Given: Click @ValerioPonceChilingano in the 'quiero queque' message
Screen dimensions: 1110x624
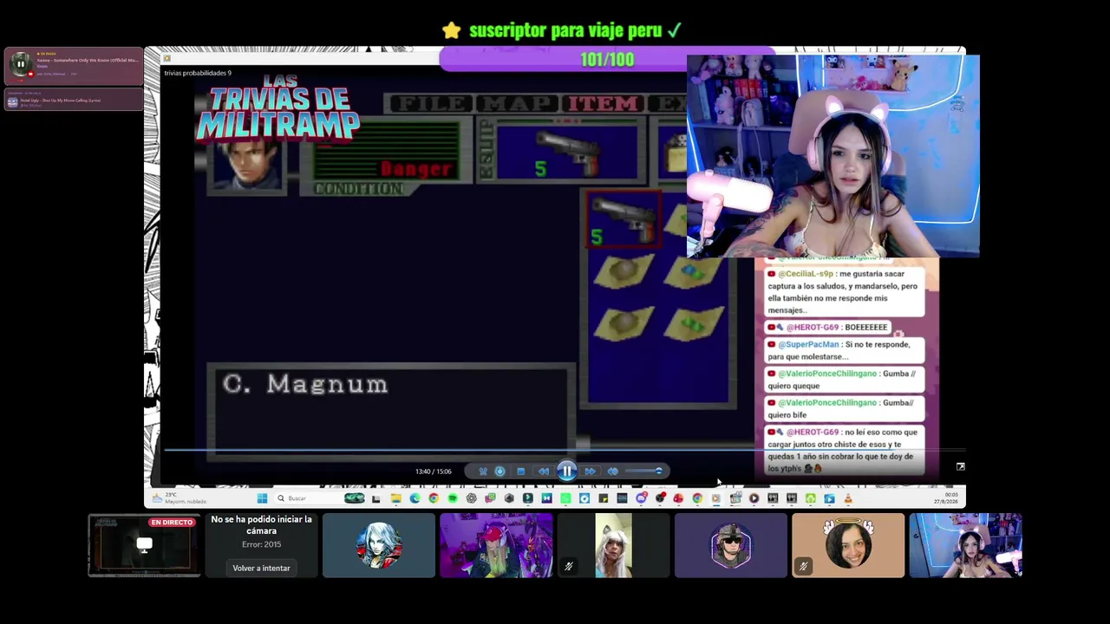Looking at the screenshot, I should [826, 374].
